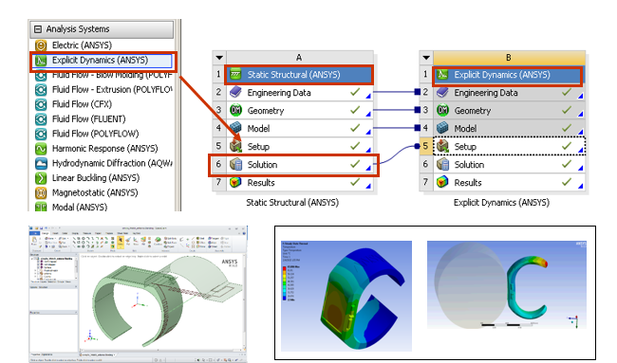Open the system B dropdown arrow

(x=426, y=58)
